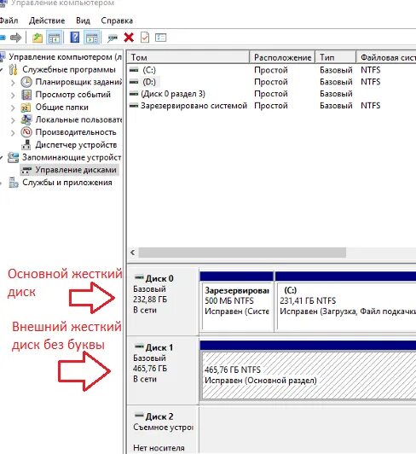Click the Task Scheduler clock icon
The image size is (416, 454).
click(x=26, y=82)
